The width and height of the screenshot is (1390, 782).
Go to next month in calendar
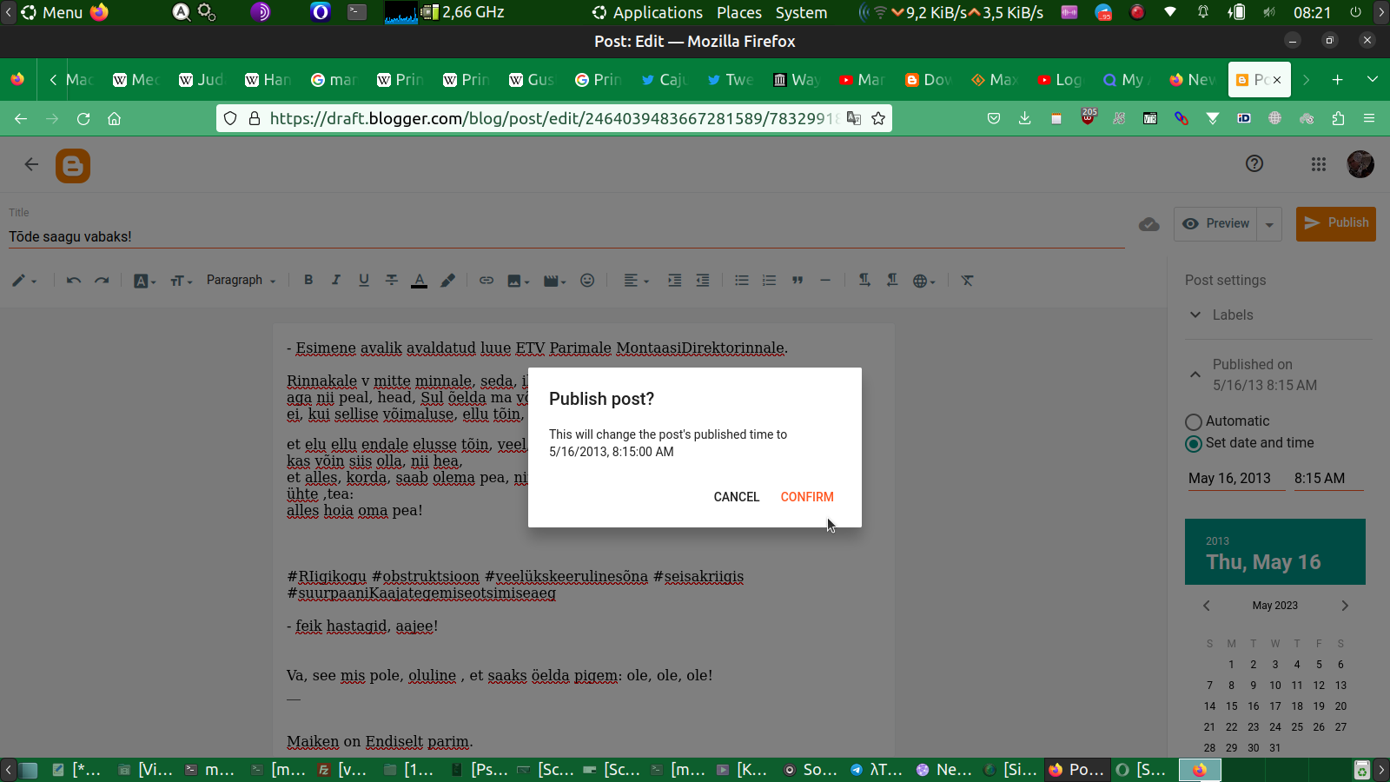[1345, 606]
